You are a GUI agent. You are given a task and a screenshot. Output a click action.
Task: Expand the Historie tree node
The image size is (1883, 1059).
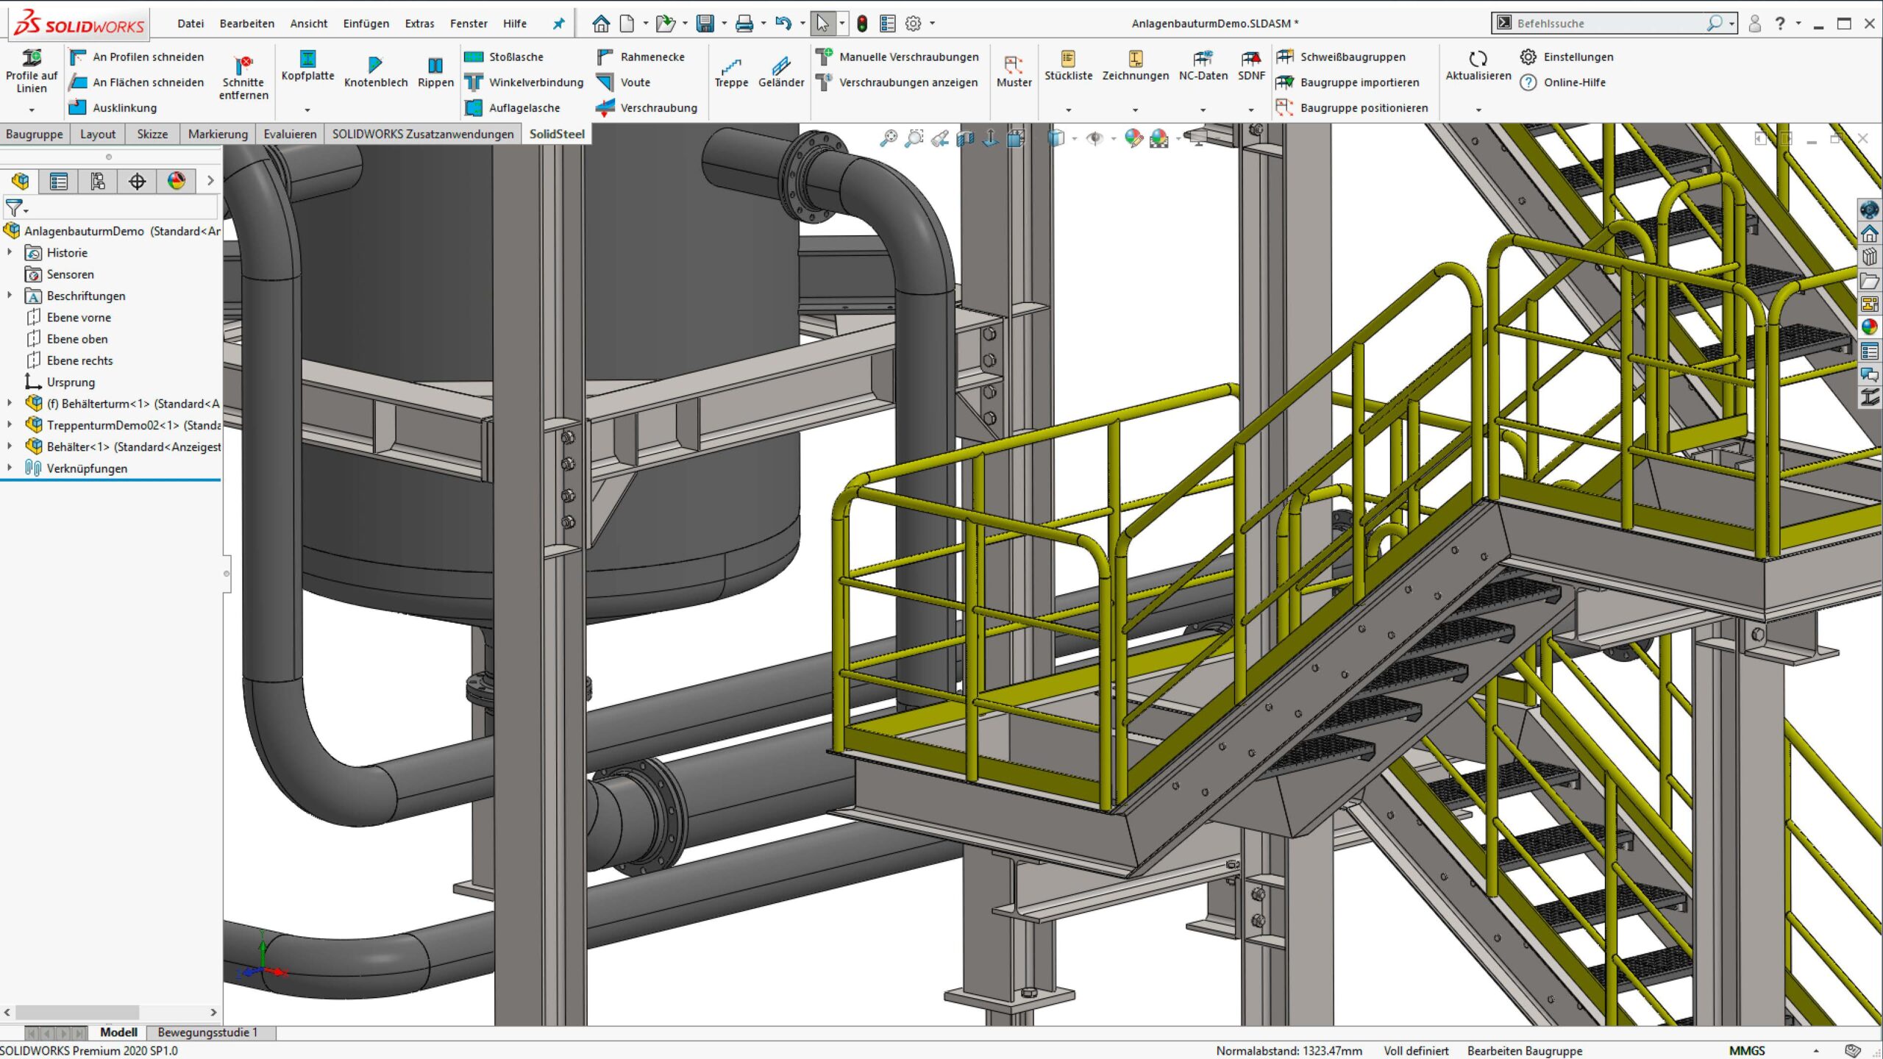(10, 252)
